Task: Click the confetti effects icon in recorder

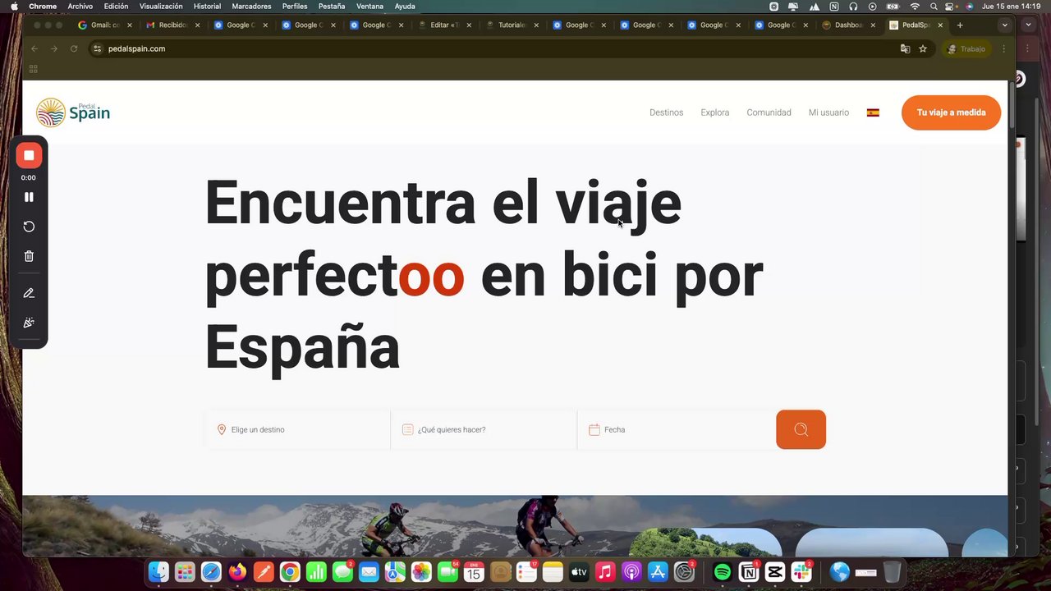Action: (x=29, y=323)
